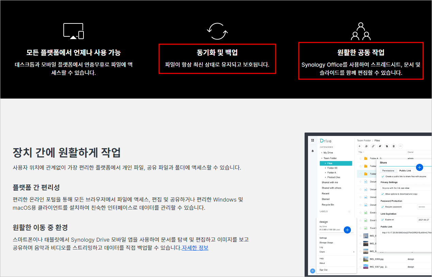Click the notification bell icon in the sidebar
432x277 pixels.
click(x=312, y=151)
